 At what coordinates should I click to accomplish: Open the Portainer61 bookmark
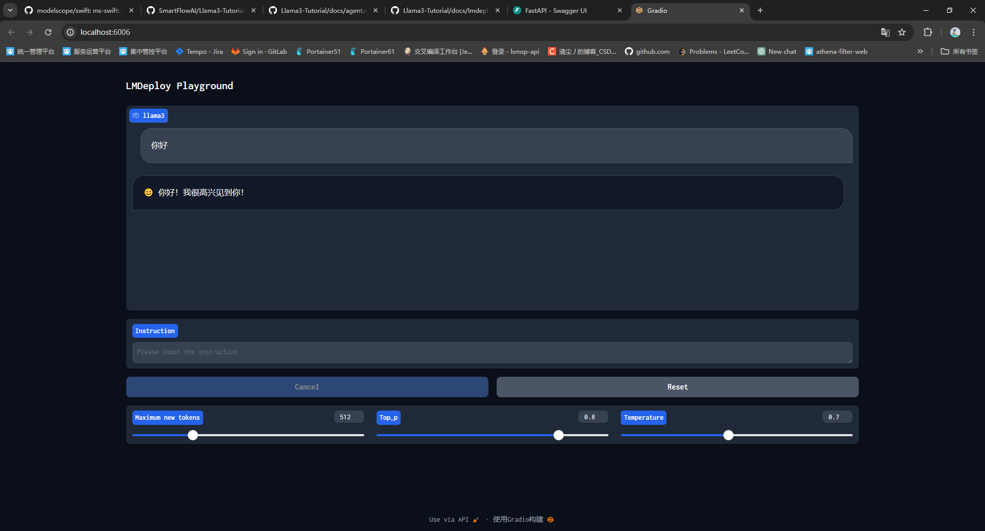click(x=372, y=51)
